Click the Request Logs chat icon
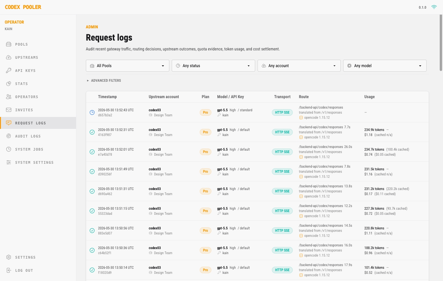This screenshot has width=443, height=281. (9, 123)
